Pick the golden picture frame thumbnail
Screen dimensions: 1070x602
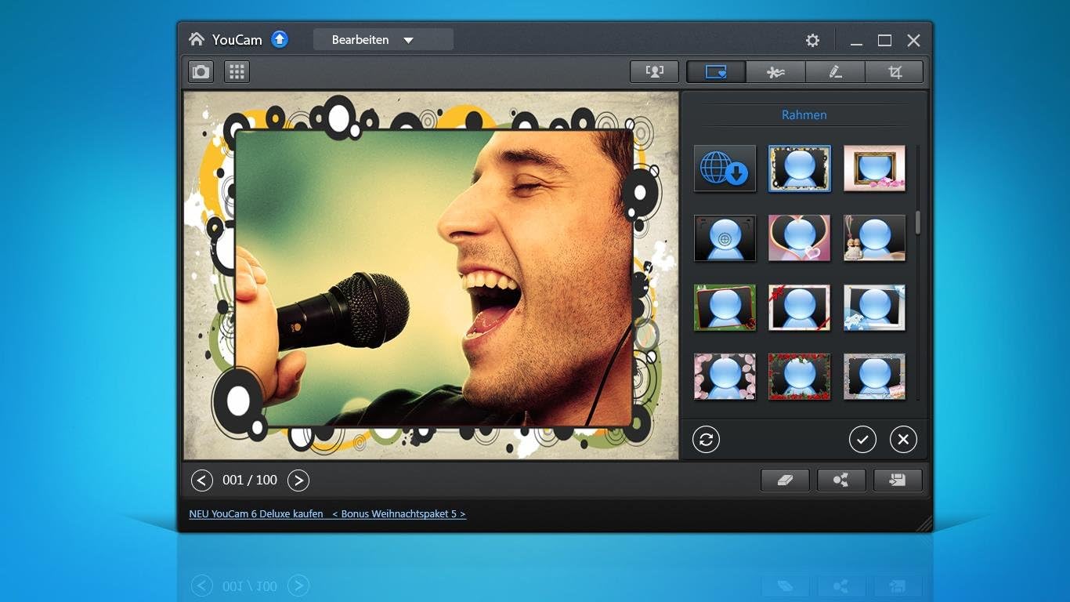pos(874,169)
